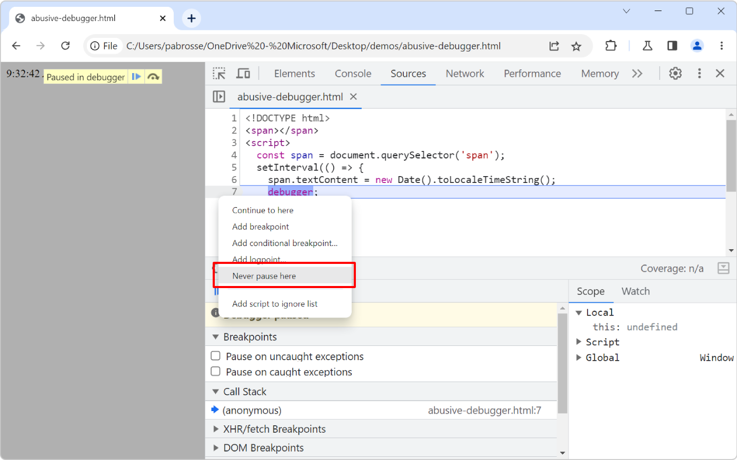The image size is (737, 460).
Task: Show the navigator sidebar beside the file tab
Action: tap(219, 97)
